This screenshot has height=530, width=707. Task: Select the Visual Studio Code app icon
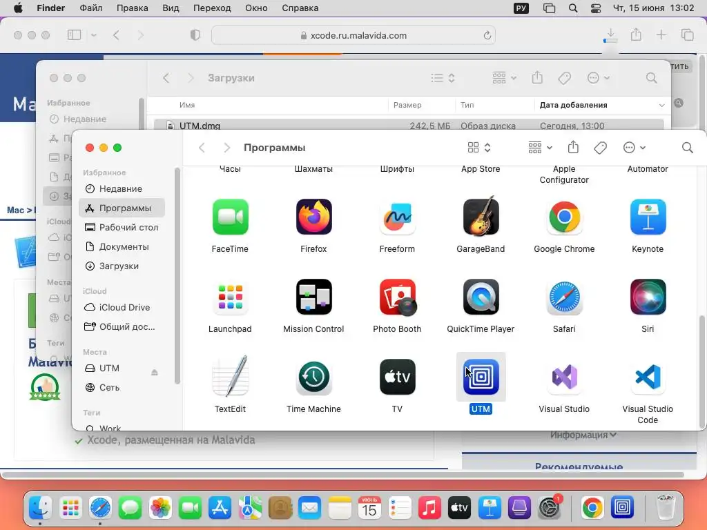coord(648,377)
